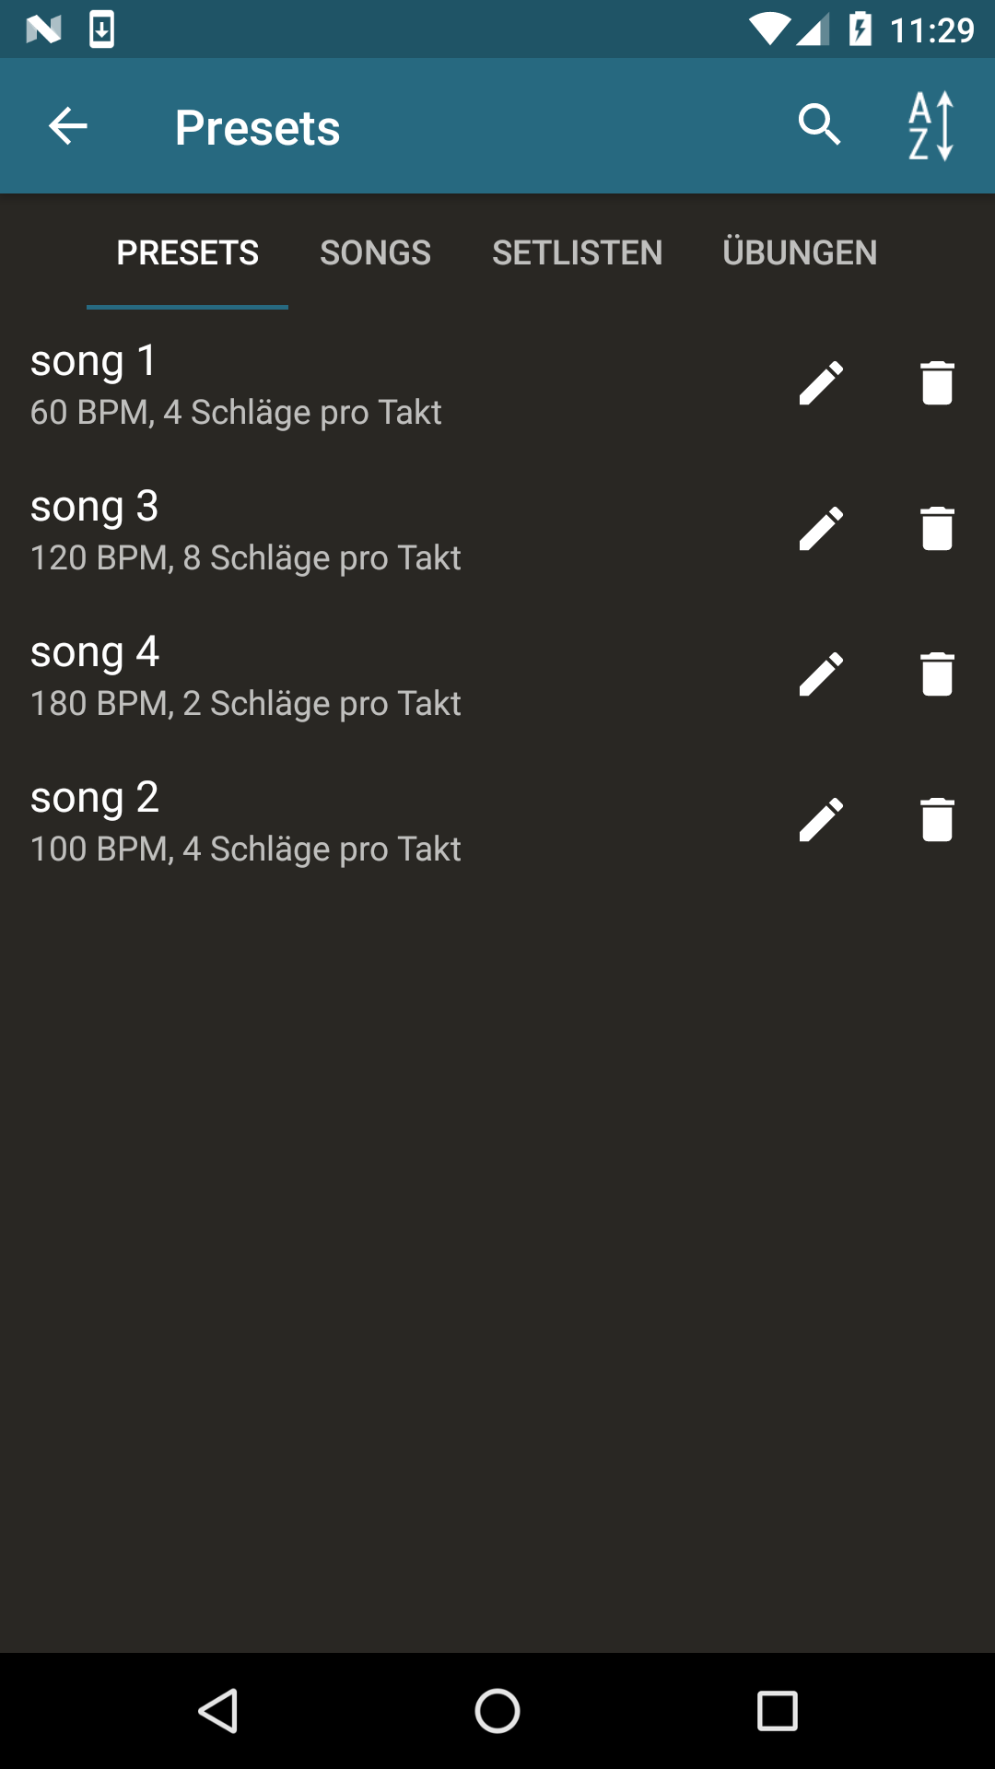Image resolution: width=995 pixels, height=1769 pixels.
Task: Select the Presets tab
Action: 187,252
